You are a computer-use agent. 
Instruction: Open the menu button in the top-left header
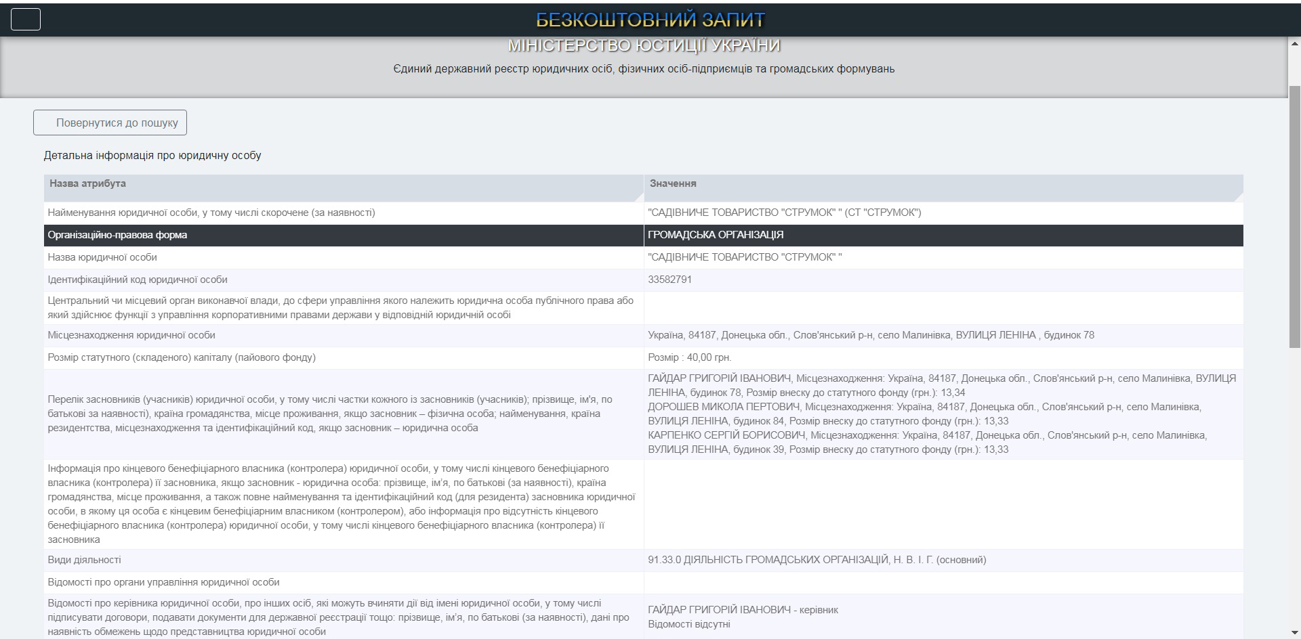[26, 20]
